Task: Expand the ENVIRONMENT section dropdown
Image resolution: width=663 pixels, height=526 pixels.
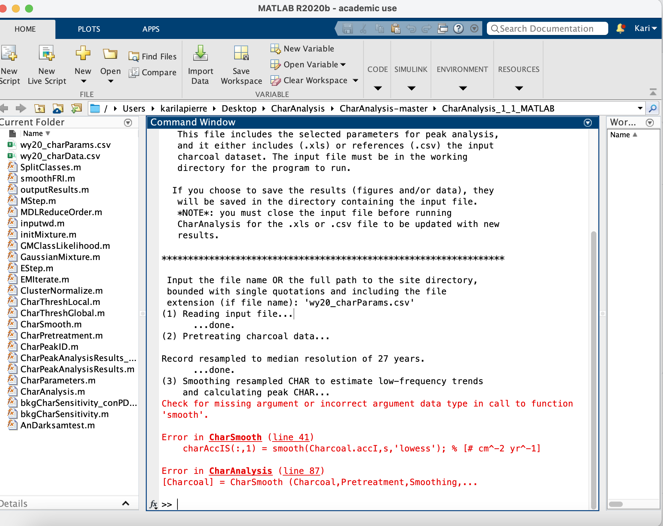Action: coord(462,88)
